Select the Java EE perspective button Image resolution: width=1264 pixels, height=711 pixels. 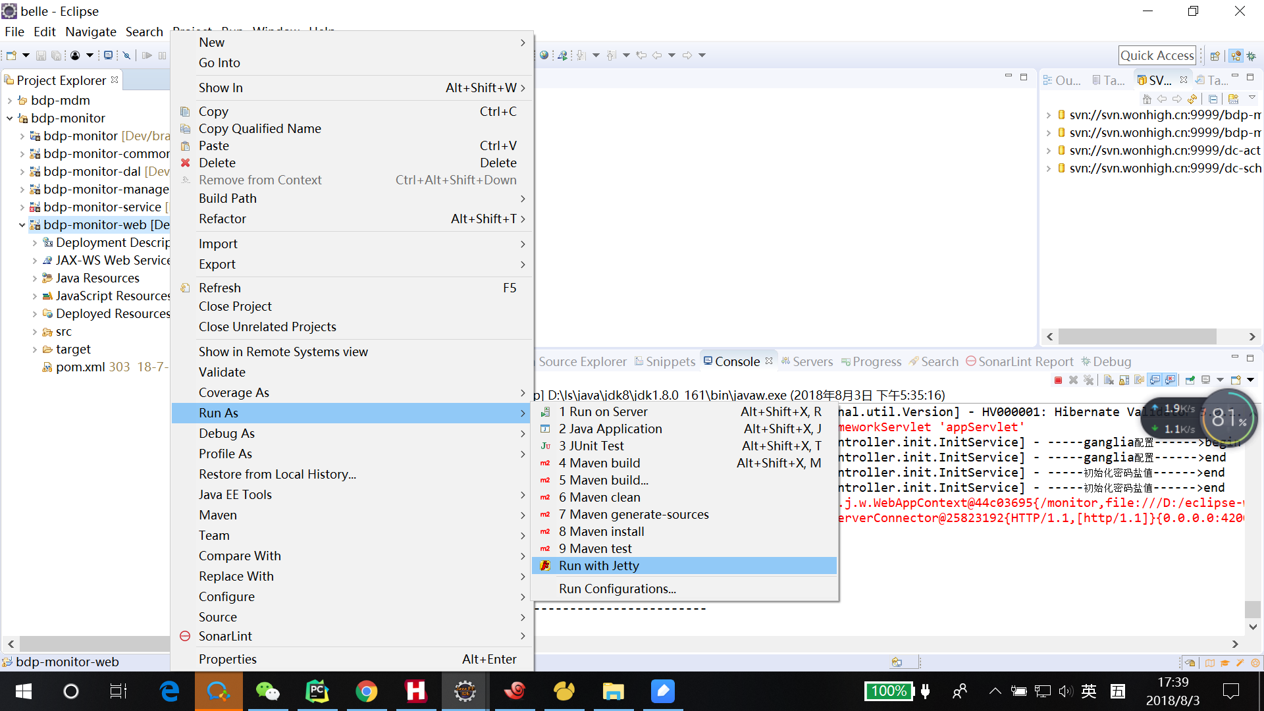[x=1236, y=56]
